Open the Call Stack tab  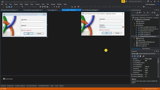point(3,86)
